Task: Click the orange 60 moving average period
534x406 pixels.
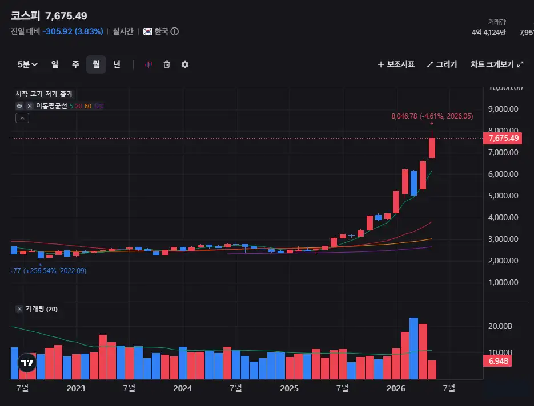Action: tap(88, 106)
